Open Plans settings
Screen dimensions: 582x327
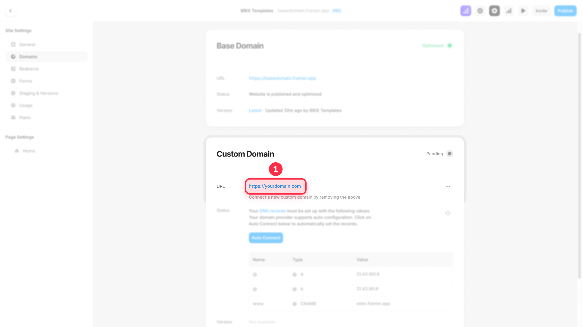46,117
